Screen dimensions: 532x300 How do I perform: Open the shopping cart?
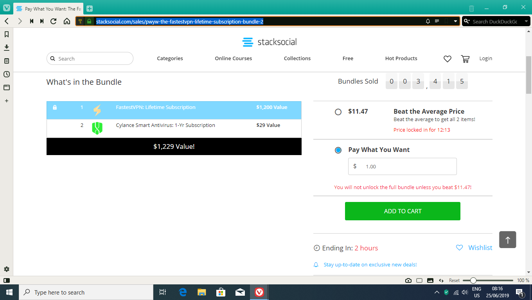click(x=465, y=59)
